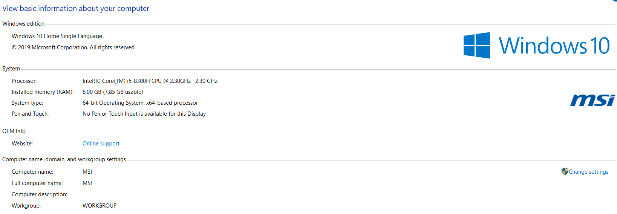This screenshot has width=617, height=214.
Task: Open the Online support link
Action: pyautogui.click(x=101, y=144)
